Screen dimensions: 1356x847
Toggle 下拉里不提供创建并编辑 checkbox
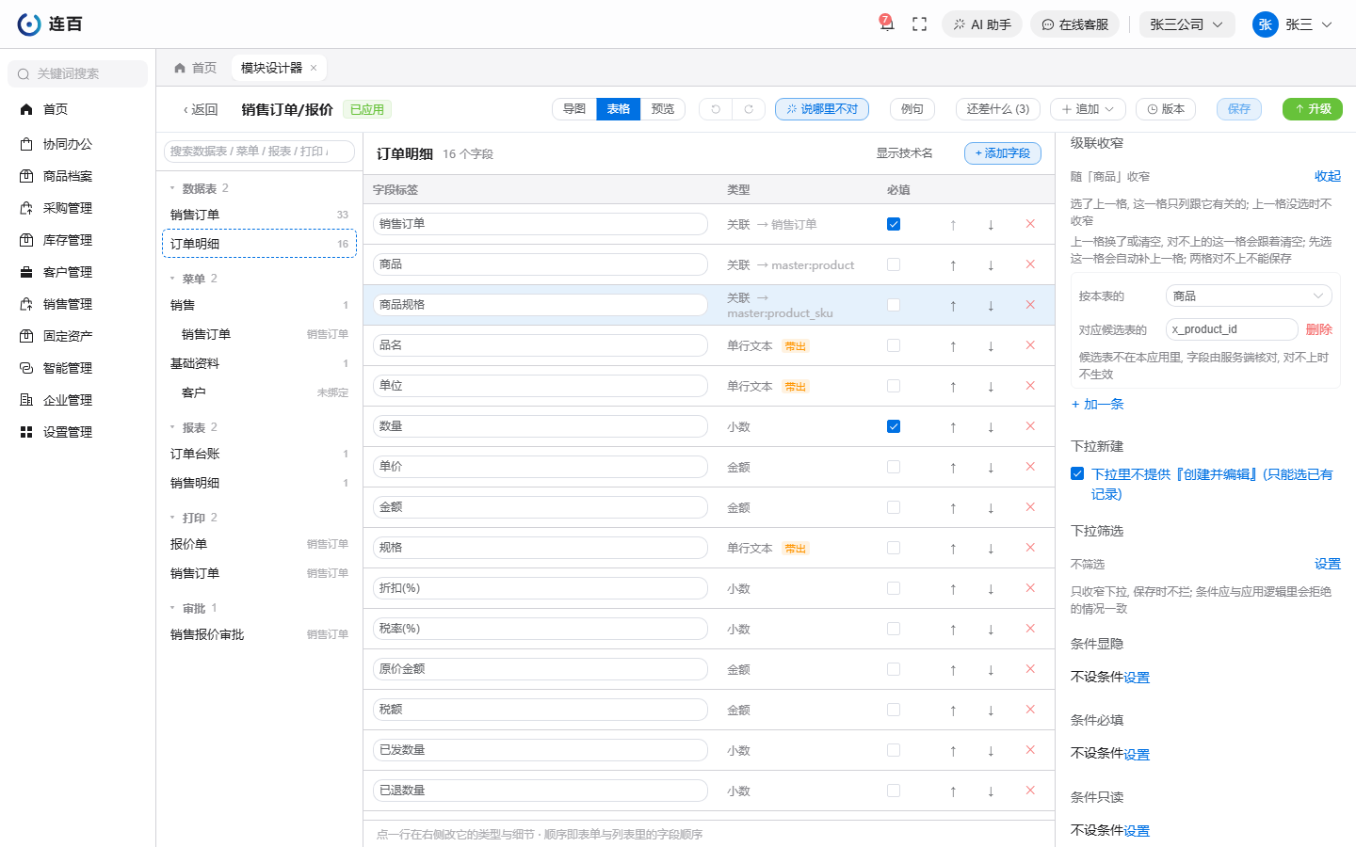[1077, 473]
